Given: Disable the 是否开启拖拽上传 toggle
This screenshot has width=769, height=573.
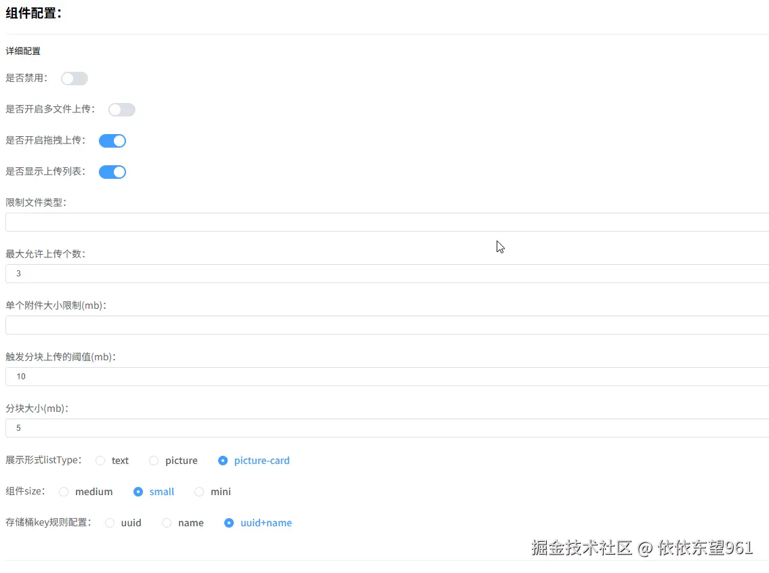Looking at the screenshot, I should click(x=112, y=140).
